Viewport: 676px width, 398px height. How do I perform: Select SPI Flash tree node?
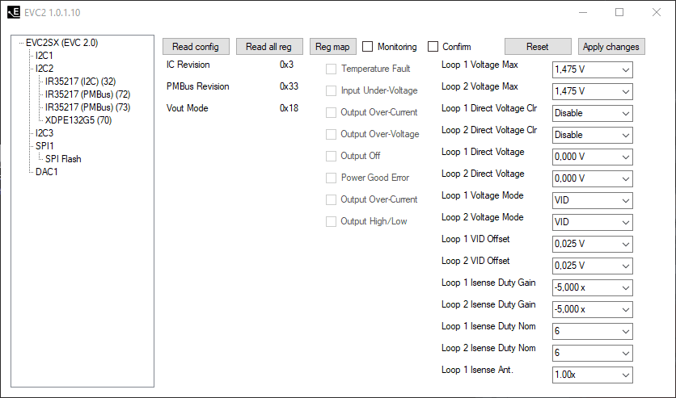63,159
